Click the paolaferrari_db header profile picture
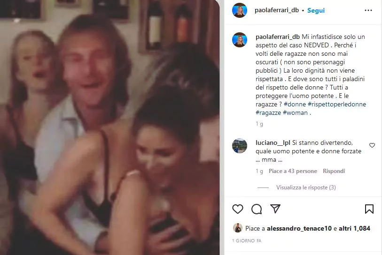This screenshot has width=382, height=255. (x=240, y=10)
